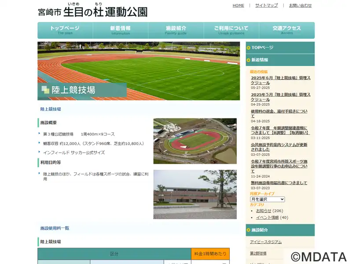Click the yellow bullet icon beside TOPページ
352x264 pixels.
point(248,48)
